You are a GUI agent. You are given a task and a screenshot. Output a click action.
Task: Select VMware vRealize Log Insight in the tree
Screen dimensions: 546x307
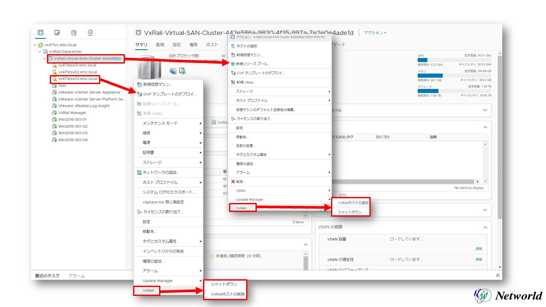84,106
